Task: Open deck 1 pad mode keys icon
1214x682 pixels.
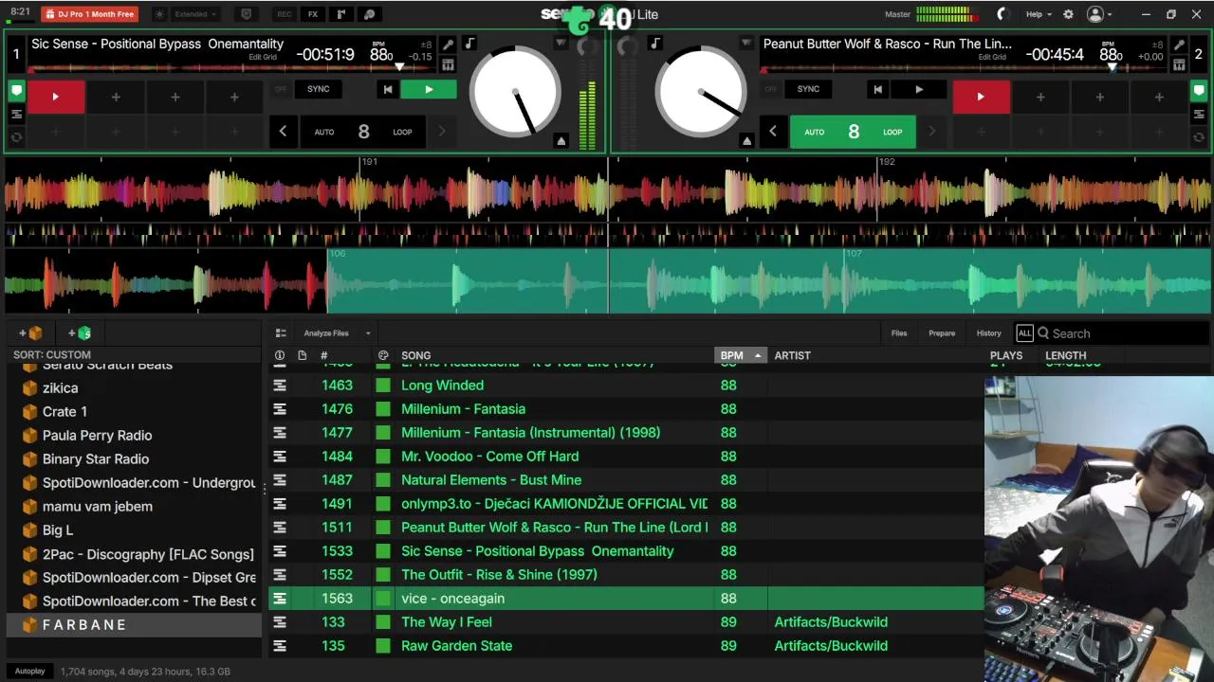Action: [448, 64]
